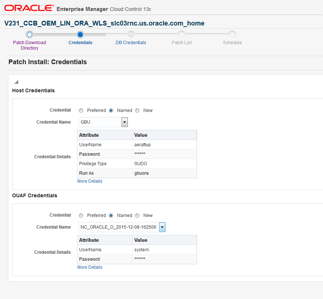Image resolution: width=323 pixels, height=299 pixels.
Task: Select Preferred radio under Host Credentials
Action: click(x=81, y=110)
